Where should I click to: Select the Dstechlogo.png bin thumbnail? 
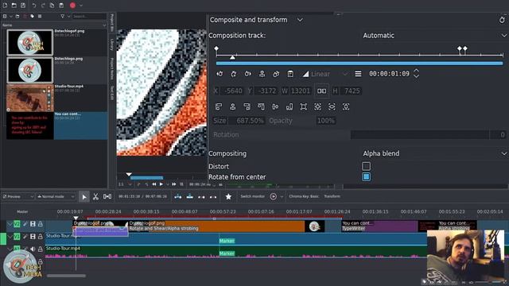[30, 70]
